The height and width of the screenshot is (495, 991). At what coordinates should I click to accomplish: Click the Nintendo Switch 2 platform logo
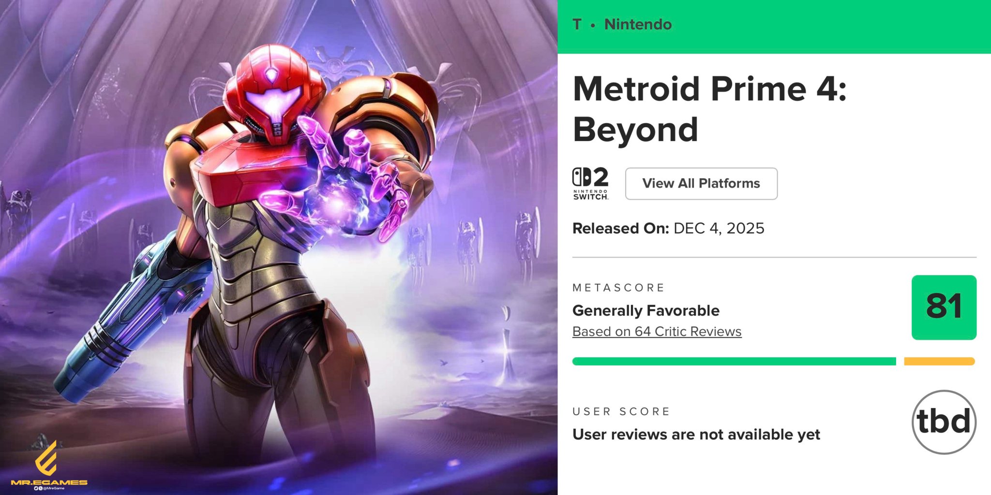[x=590, y=183]
